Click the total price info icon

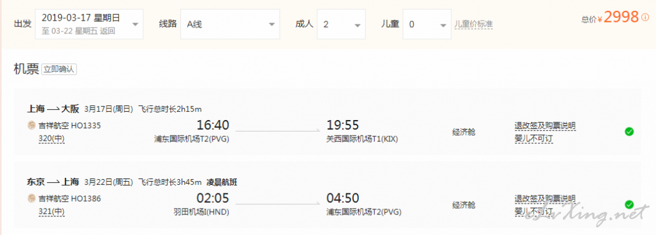click(x=645, y=18)
